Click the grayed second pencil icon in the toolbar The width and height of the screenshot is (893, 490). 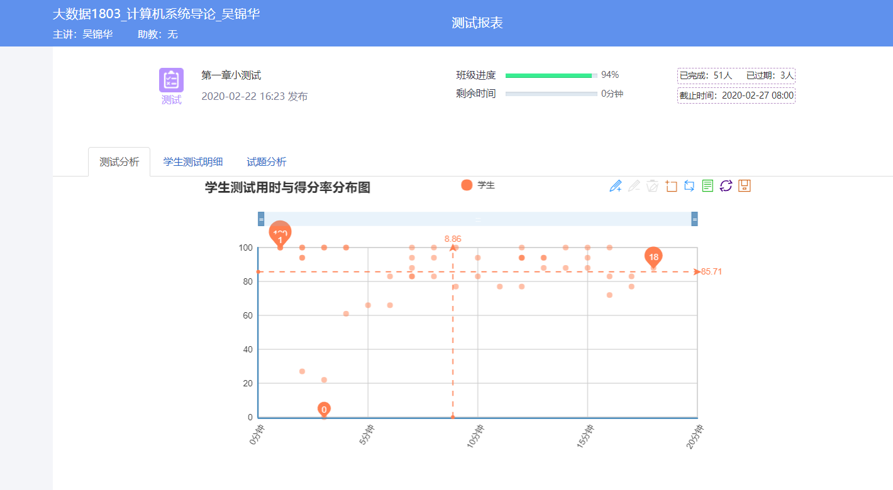coord(634,185)
